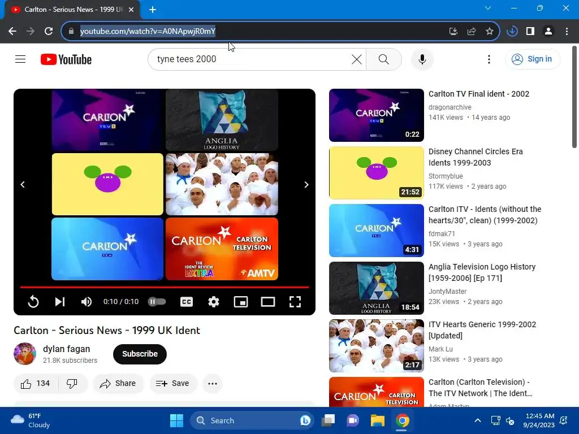Replay the video with the replay icon

point(33,302)
